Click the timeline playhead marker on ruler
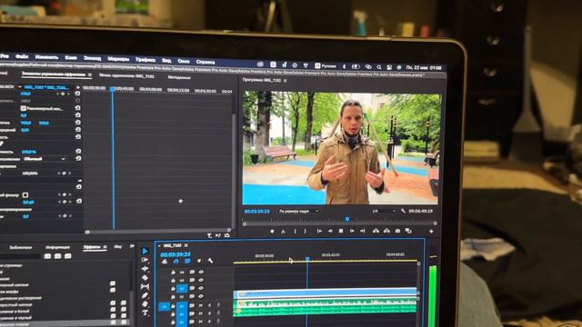The image size is (582, 327). (x=307, y=259)
